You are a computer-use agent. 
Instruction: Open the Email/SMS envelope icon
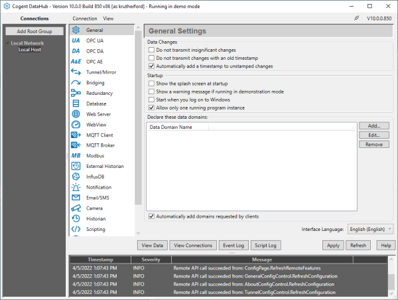76,198
